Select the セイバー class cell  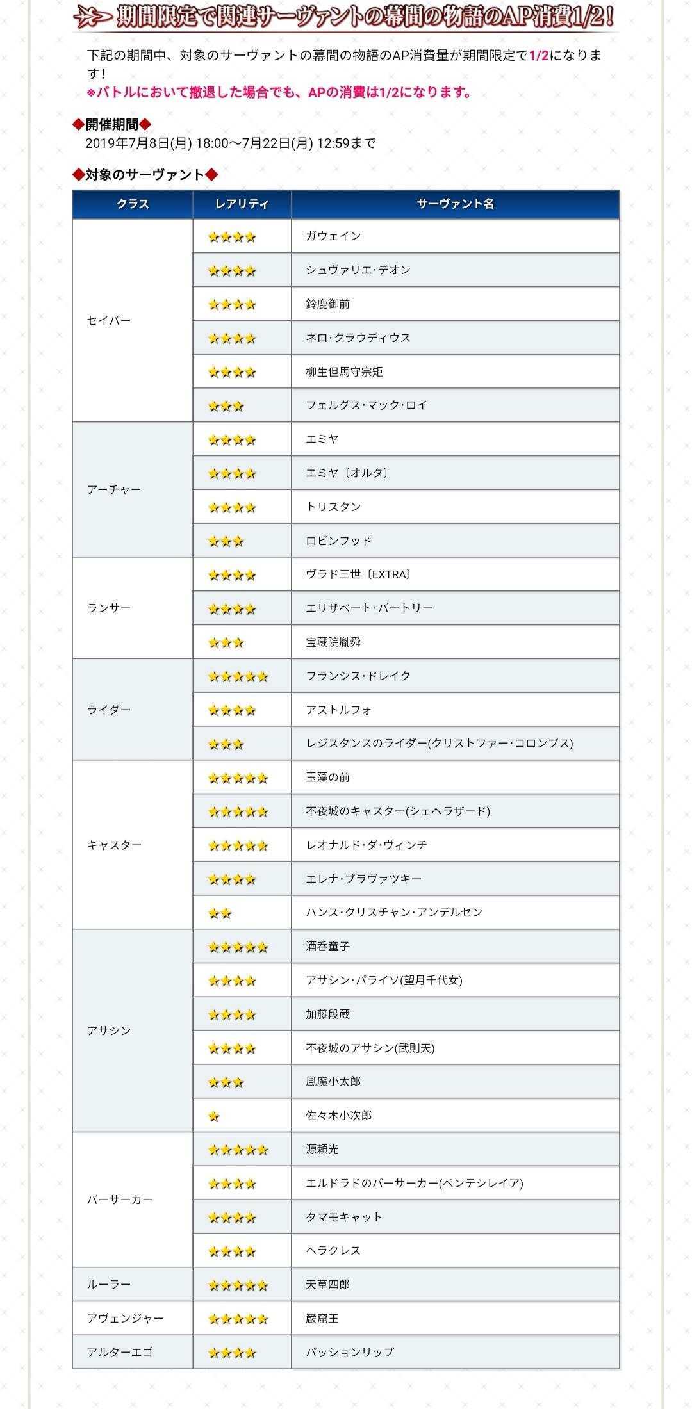[x=109, y=320]
